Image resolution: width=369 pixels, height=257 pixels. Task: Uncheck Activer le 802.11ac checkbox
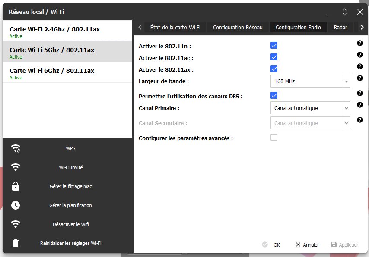point(274,57)
